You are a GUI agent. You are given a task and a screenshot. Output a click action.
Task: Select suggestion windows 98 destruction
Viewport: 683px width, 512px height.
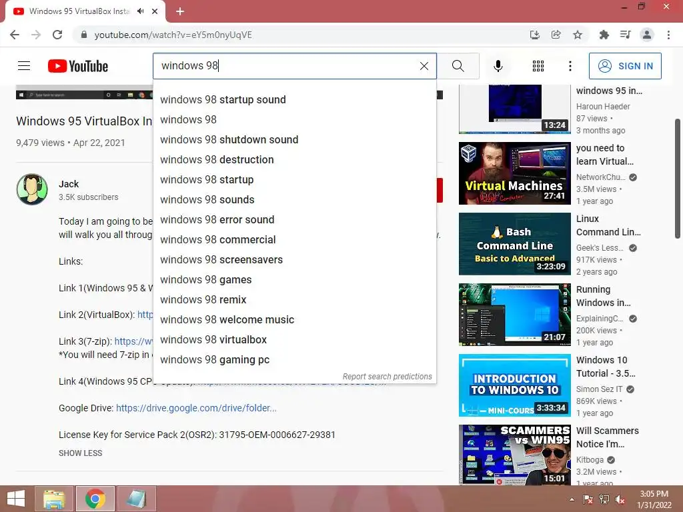tap(294, 160)
